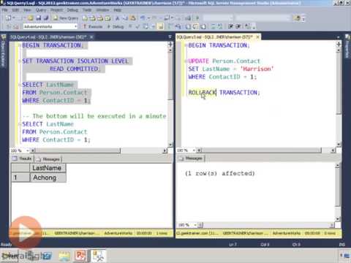This screenshot has height=263, width=351.
Task: Comment out the selected lines
Action: pos(214,26)
